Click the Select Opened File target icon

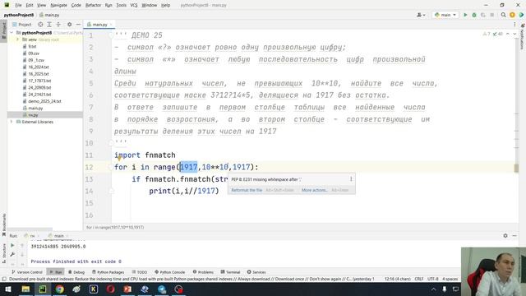pos(40,25)
